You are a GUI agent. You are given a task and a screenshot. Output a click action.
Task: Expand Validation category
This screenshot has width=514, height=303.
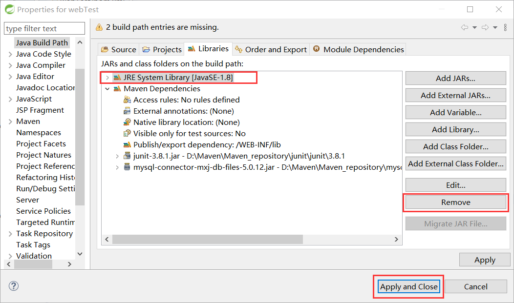click(x=10, y=256)
